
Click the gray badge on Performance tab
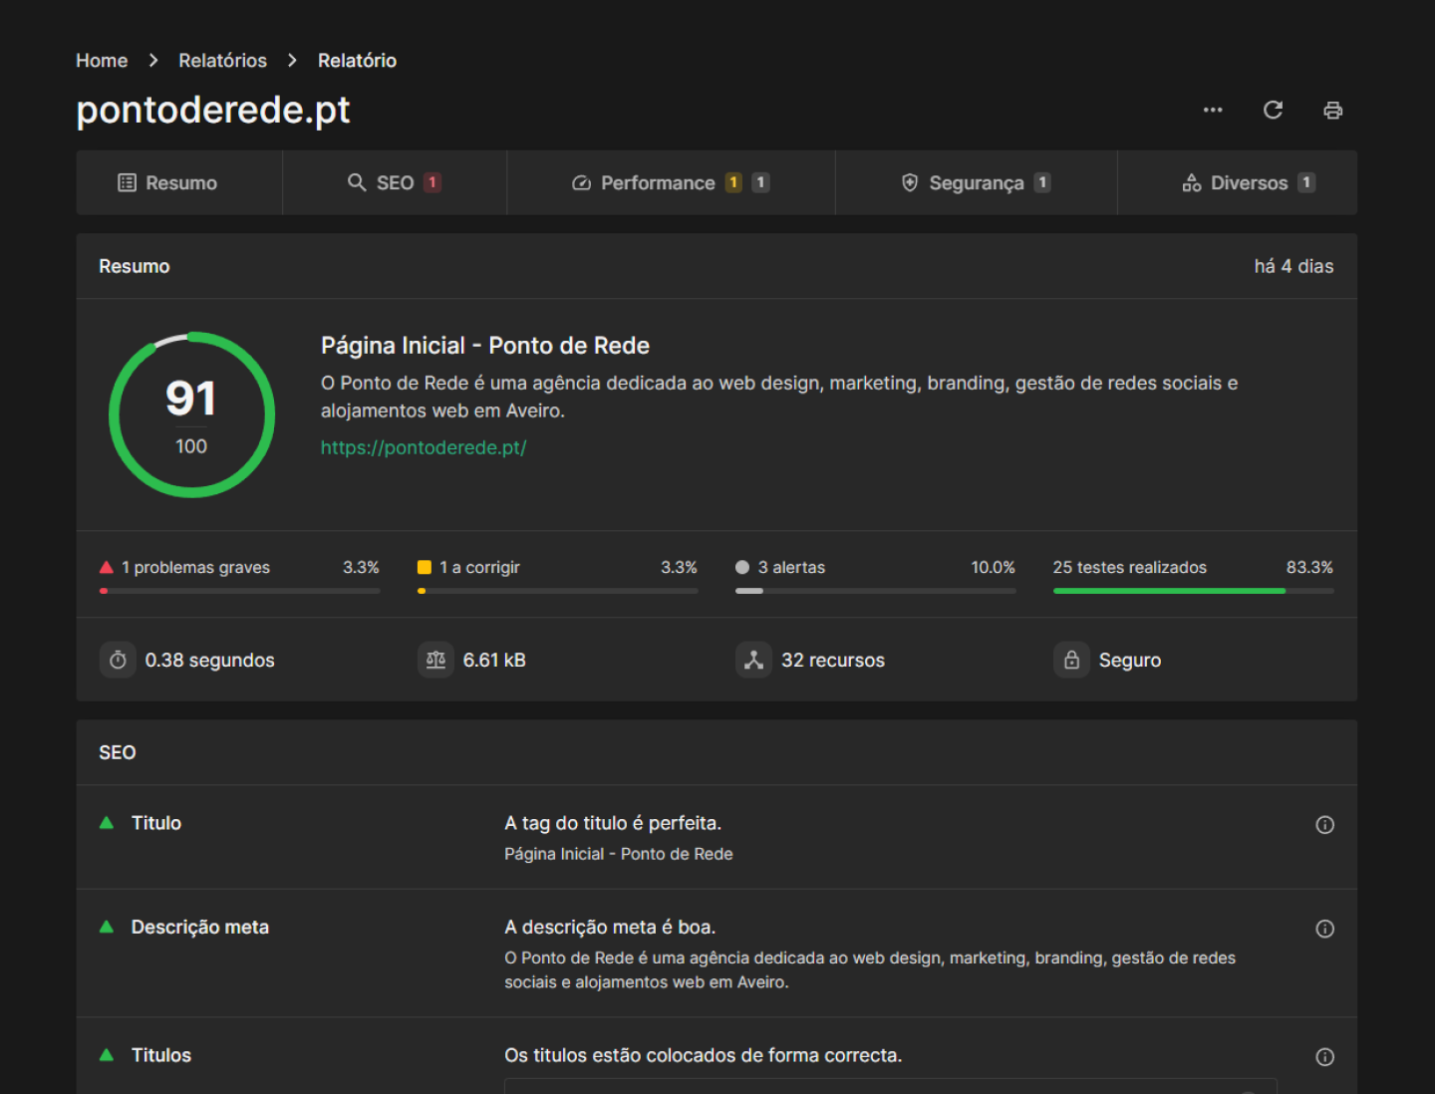point(760,182)
